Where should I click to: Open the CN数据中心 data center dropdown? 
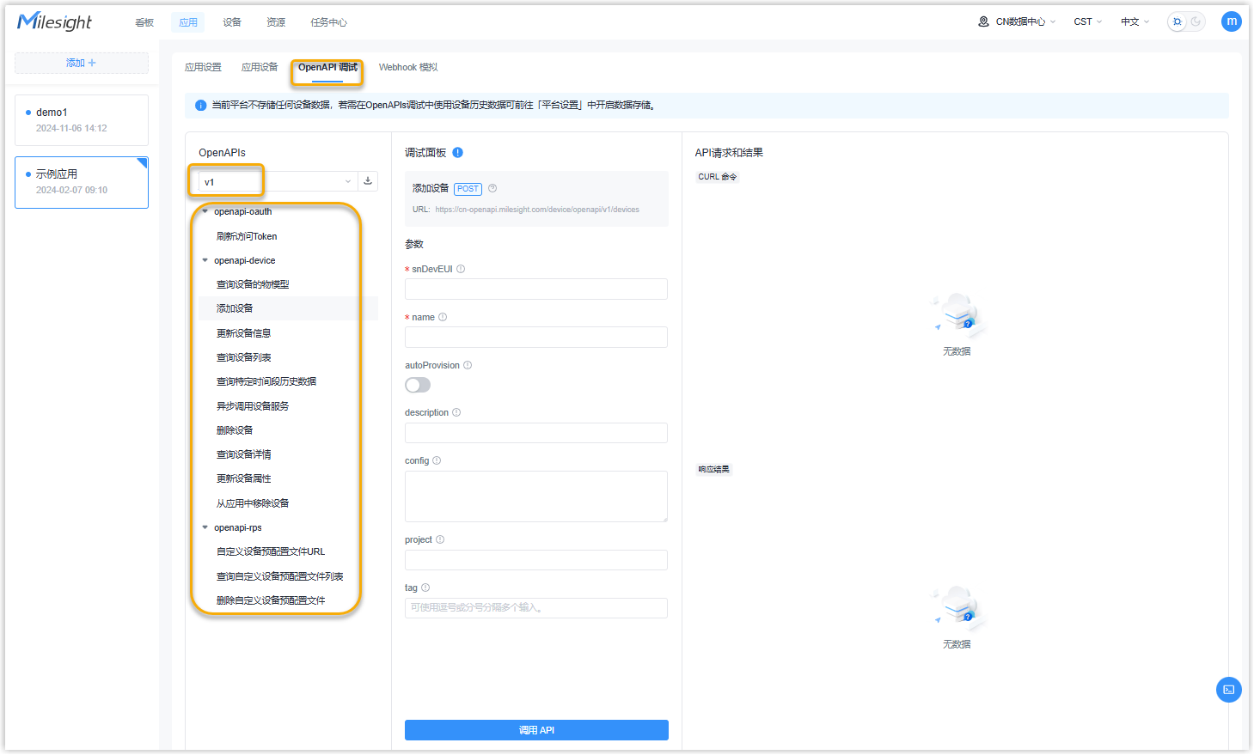point(1018,21)
